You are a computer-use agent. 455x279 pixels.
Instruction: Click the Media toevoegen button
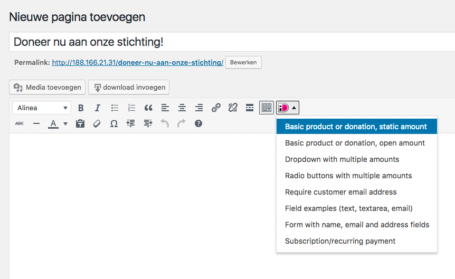click(x=48, y=87)
